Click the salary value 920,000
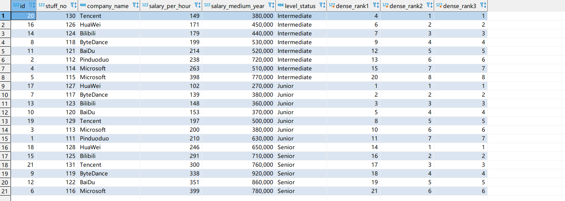This screenshot has width=565, height=201. [x=239, y=173]
